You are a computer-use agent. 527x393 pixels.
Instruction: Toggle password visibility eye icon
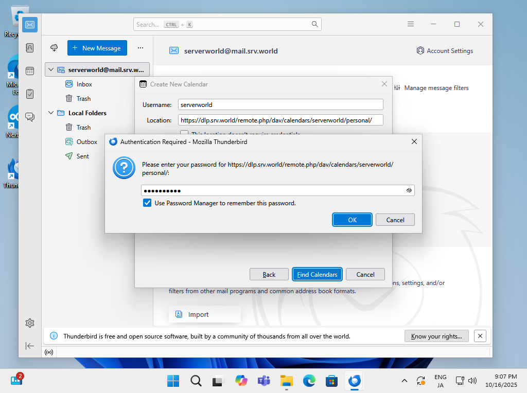coord(409,190)
